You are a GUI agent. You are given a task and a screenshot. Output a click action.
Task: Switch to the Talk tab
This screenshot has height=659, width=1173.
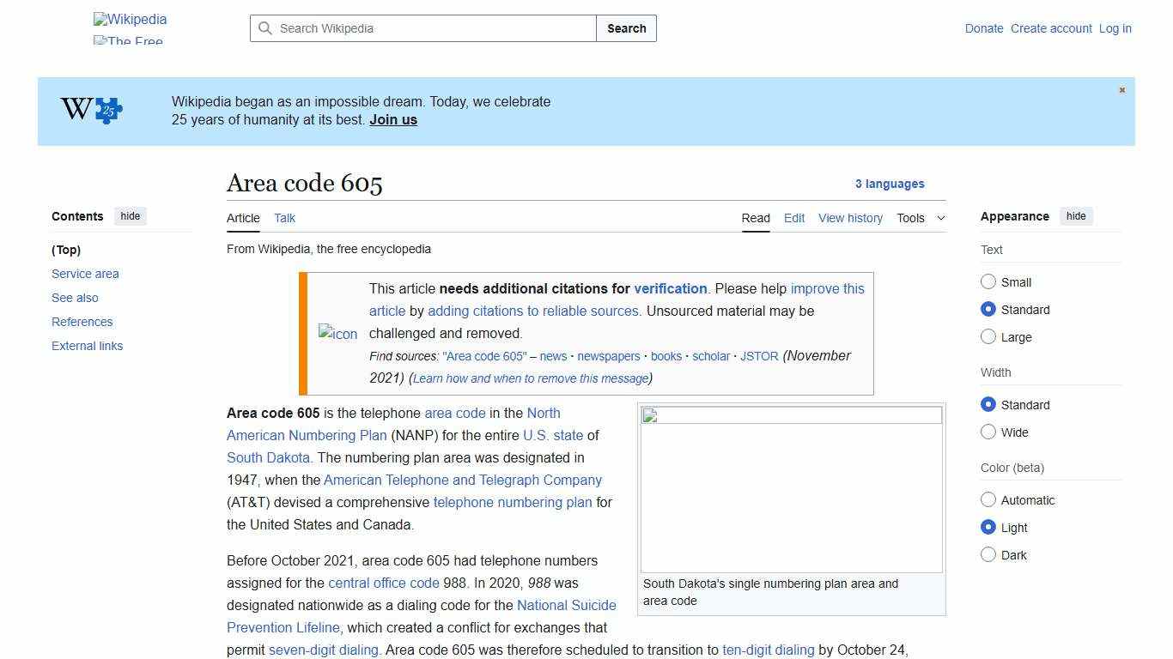pos(284,218)
